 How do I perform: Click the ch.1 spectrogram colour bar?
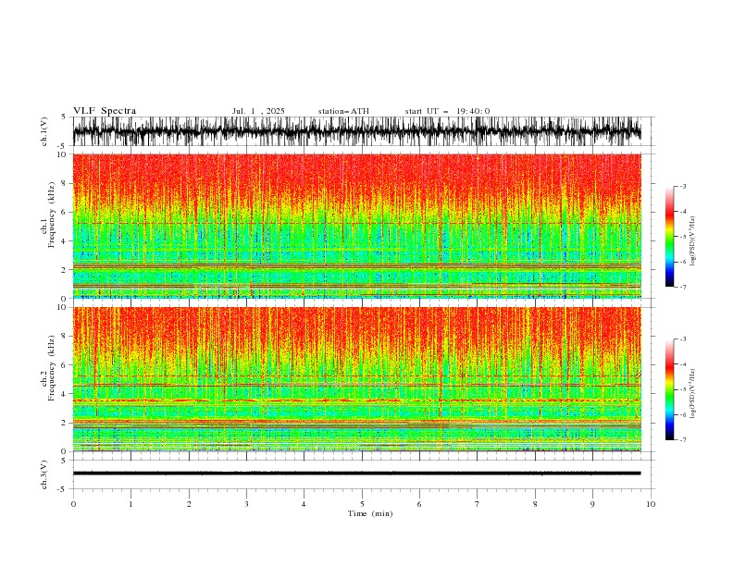coord(670,237)
